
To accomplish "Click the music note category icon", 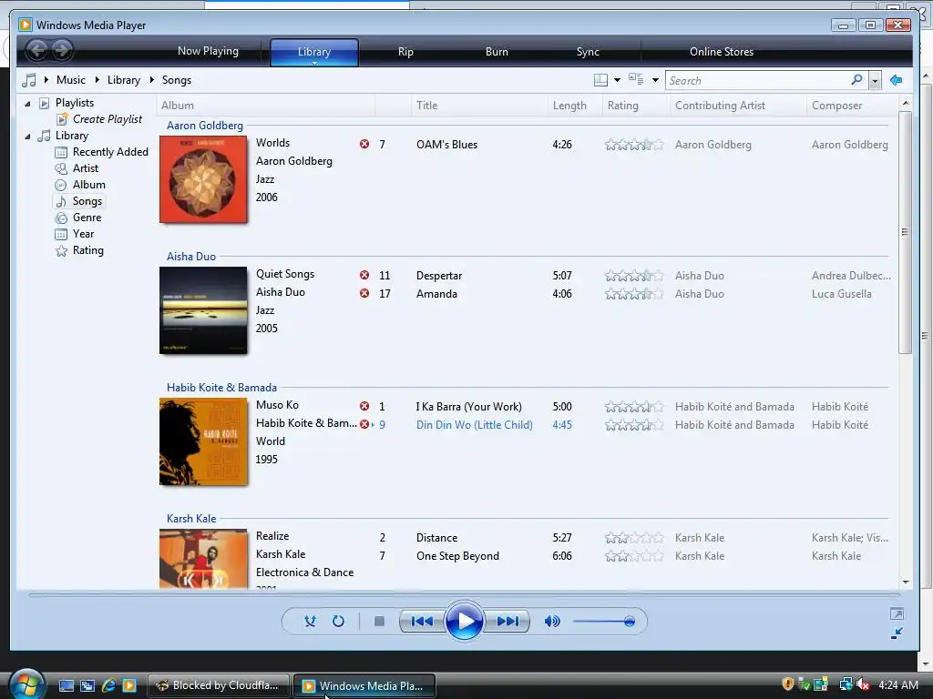I will [28, 80].
